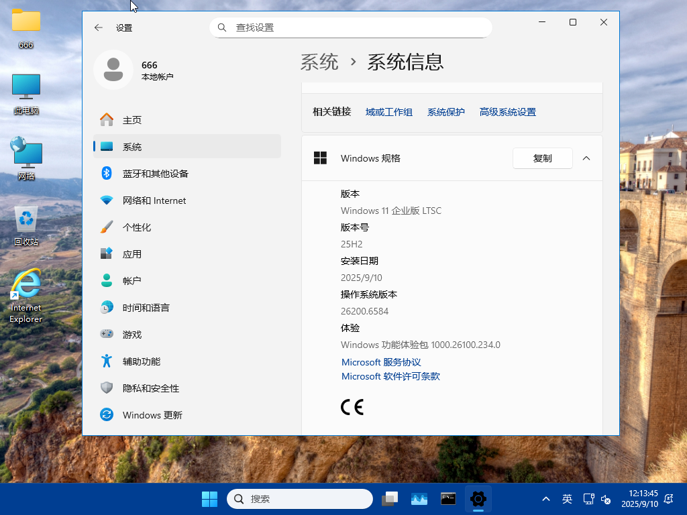Open the 游戏 gamepad icon
This screenshot has width=687, height=515.
point(107,334)
